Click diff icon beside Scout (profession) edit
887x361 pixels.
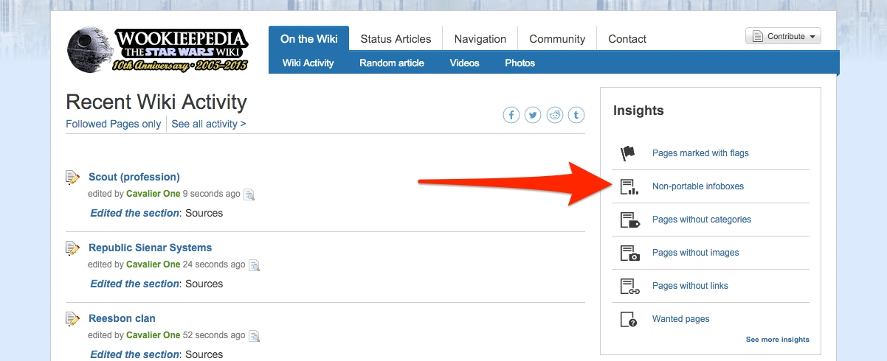tap(249, 194)
